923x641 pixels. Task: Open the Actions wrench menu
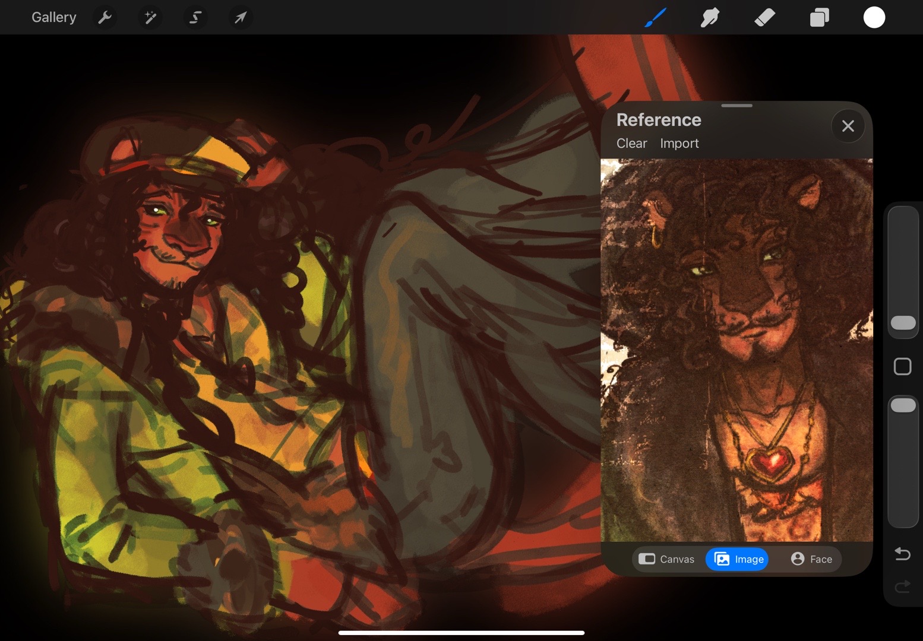(105, 17)
